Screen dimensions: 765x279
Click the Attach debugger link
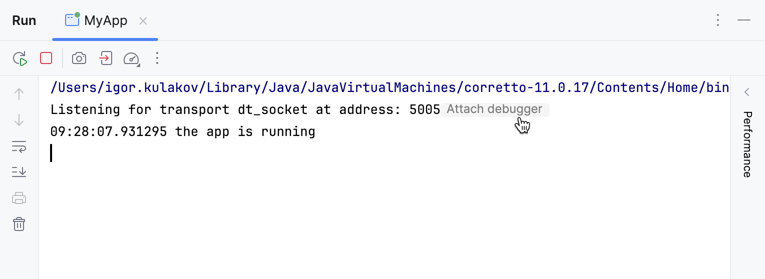point(494,109)
